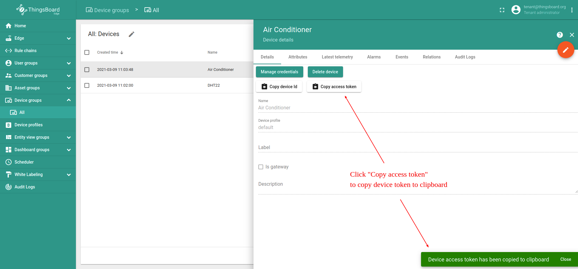Click the Entity view groups icon
Image resolution: width=578 pixels, height=269 pixels.
pos(8,137)
